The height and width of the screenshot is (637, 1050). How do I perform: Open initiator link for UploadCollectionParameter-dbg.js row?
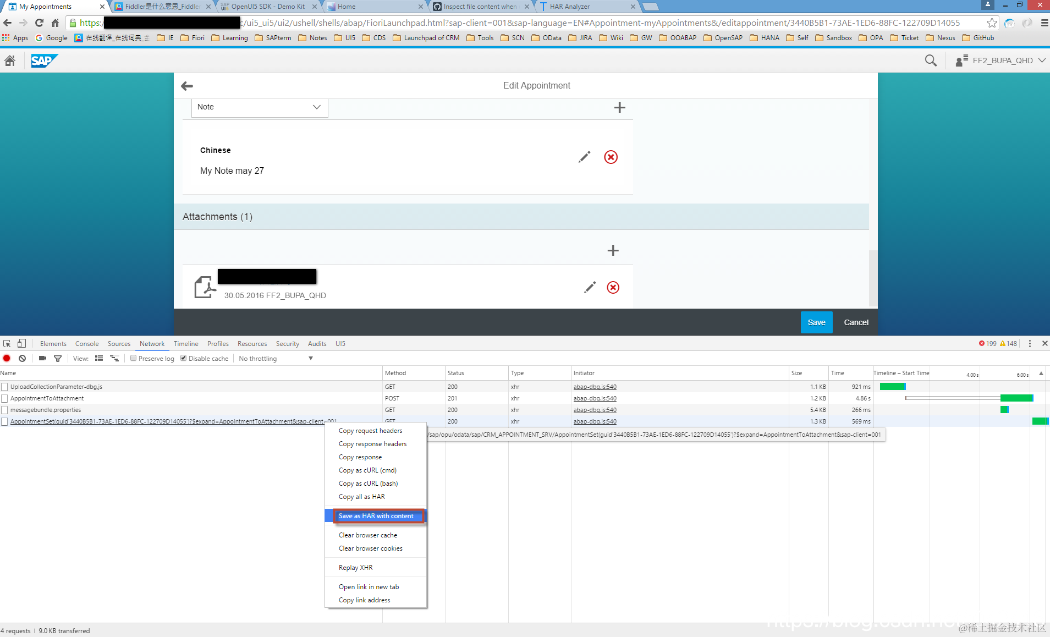(595, 387)
